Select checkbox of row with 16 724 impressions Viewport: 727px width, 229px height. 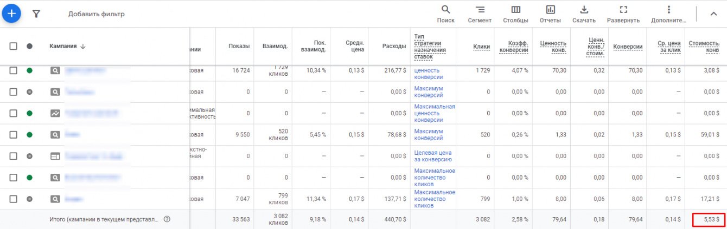click(14, 70)
